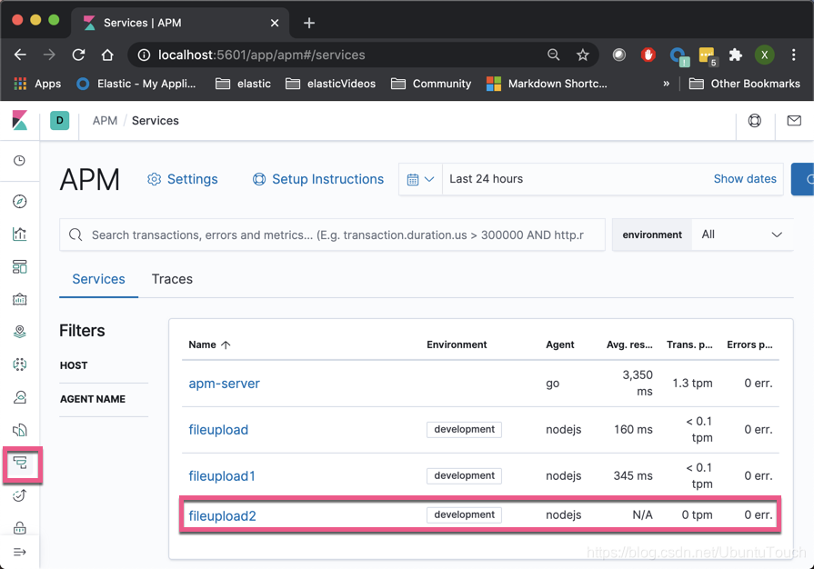
Task: Focus the transactions search query bar
Action: (332, 235)
